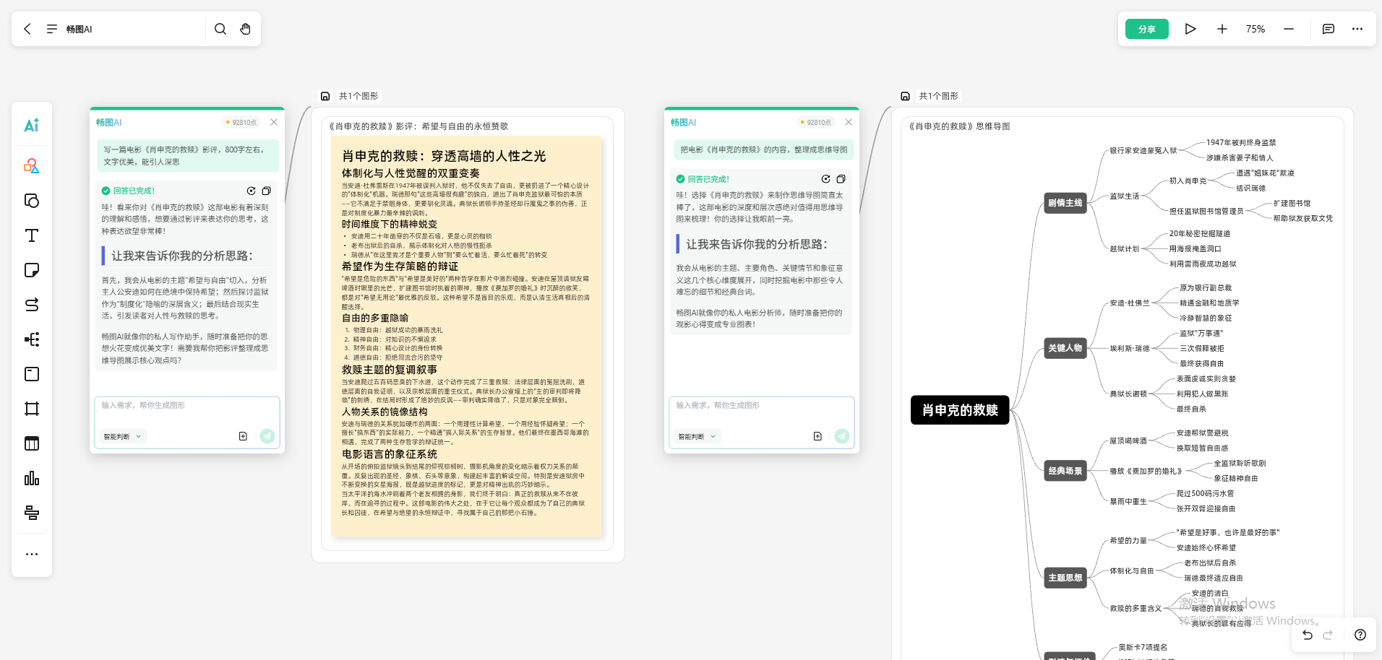Screen dimensions: 1382x660
Task: Select the Text tool
Action: [32, 235]
